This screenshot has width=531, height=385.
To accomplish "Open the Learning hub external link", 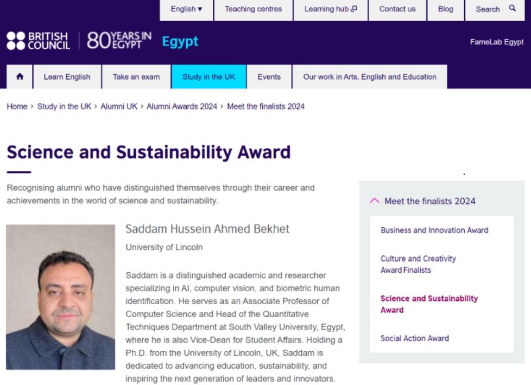I will pos(331,9).
